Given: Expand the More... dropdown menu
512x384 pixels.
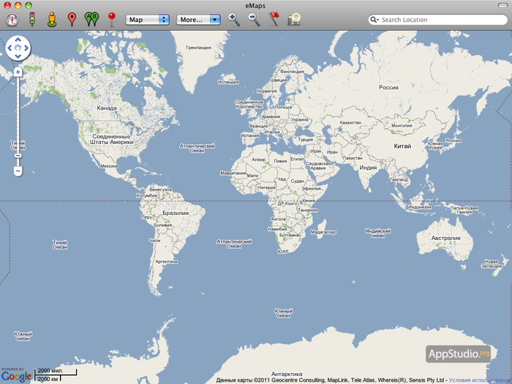Looking at the screenshot, I should [x=199, y=20].
